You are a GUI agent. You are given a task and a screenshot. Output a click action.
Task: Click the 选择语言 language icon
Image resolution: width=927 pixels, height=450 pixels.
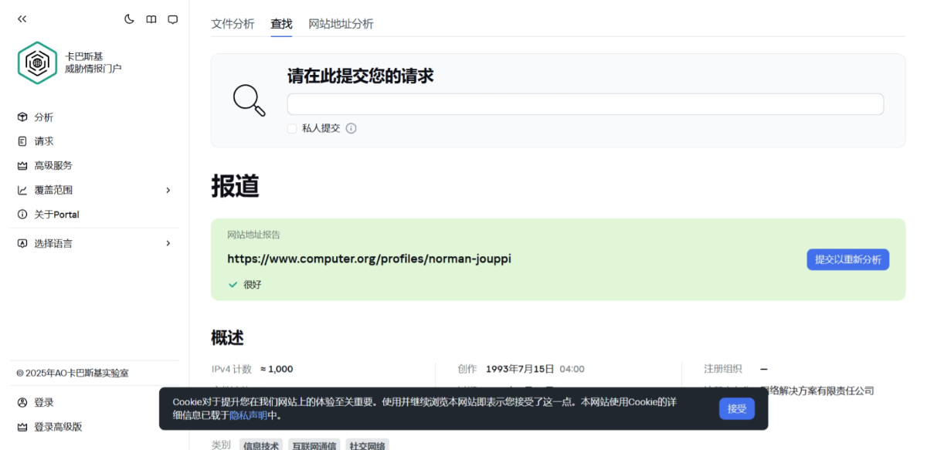tap(22, 243)
